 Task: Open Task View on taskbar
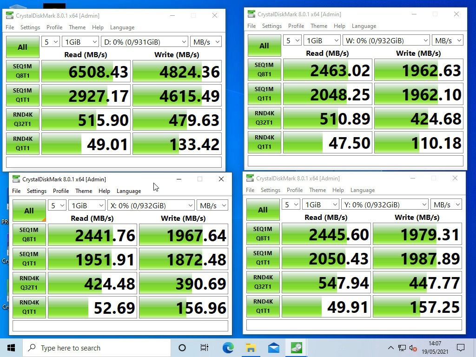[x=205, y=348]
